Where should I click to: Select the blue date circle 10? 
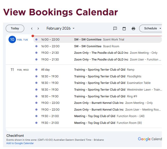coord(12,39)
